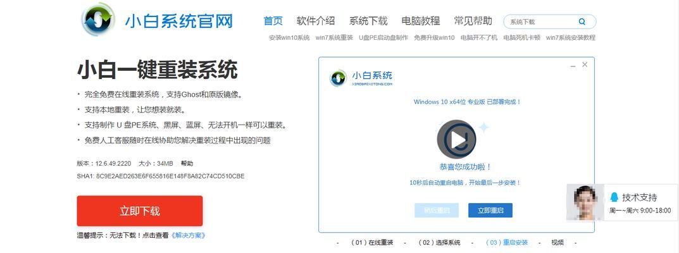Open the 电脑死机卡顿 link
The image size is (679, 253).
point(522,37)
